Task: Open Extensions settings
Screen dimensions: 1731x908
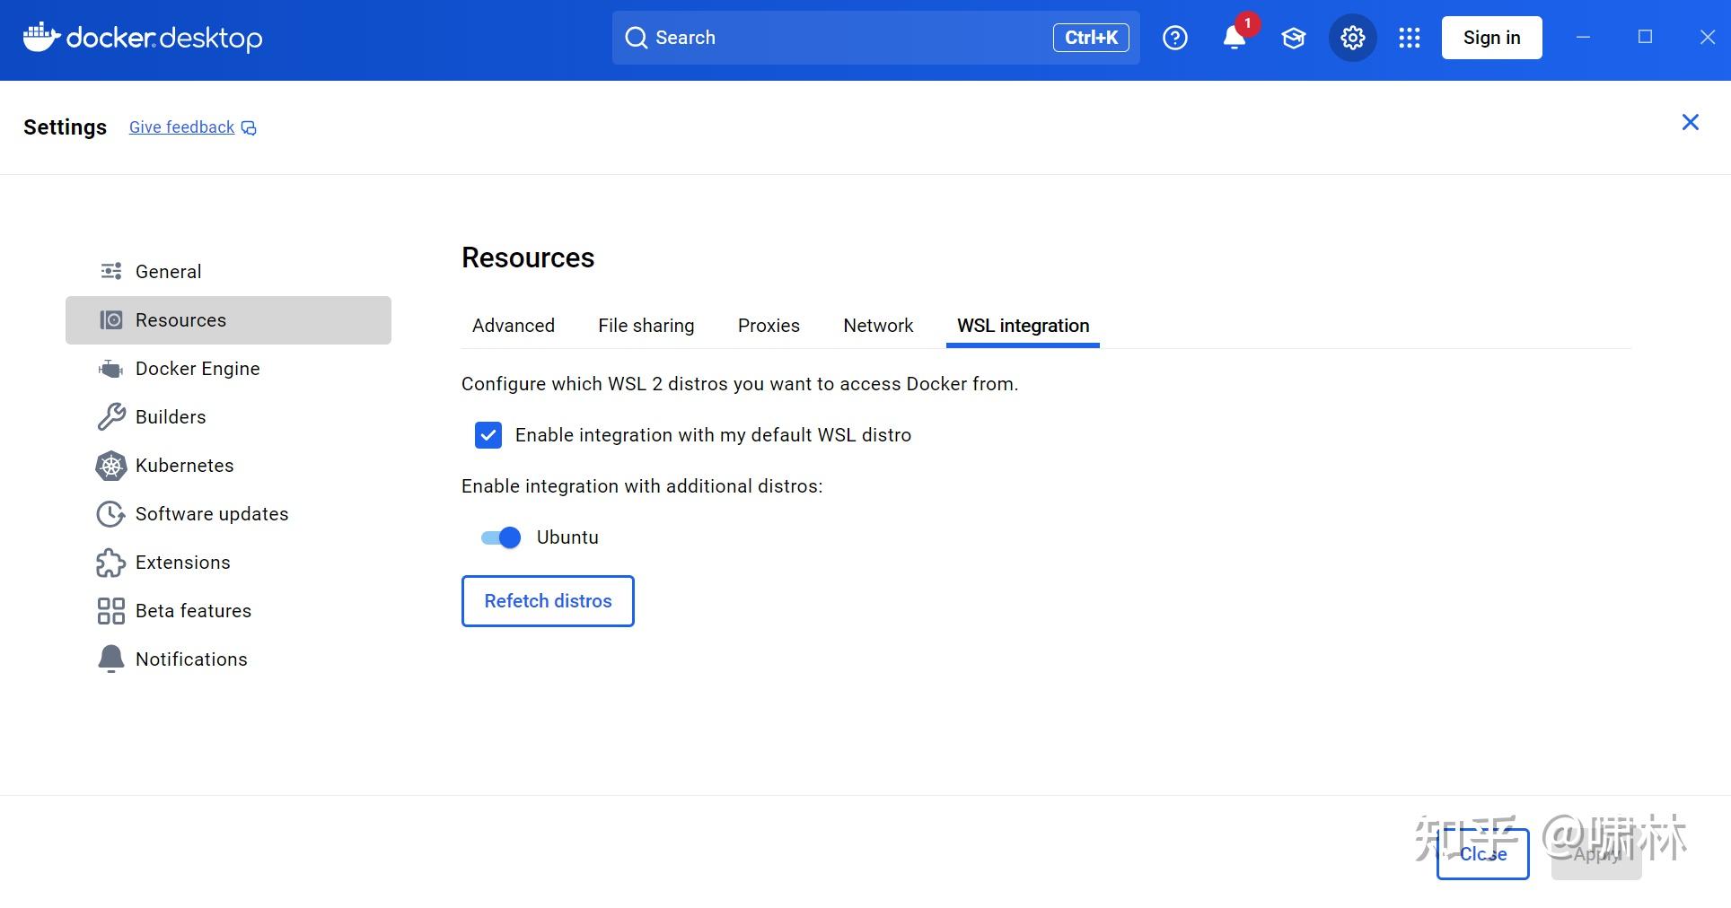Action: pos(228,563)
